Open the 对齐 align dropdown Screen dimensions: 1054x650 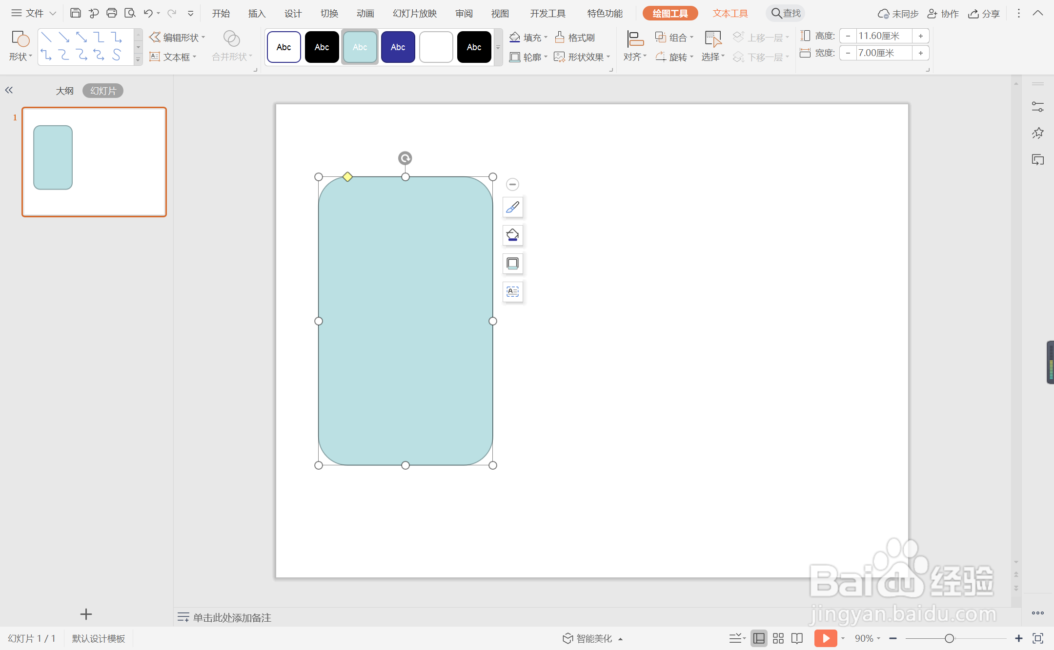pyautogui.click(x=635, y=46)
